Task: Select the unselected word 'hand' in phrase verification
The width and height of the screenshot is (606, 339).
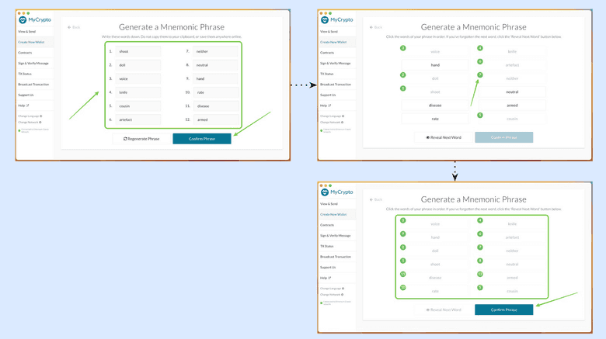Action: point(435,65)
